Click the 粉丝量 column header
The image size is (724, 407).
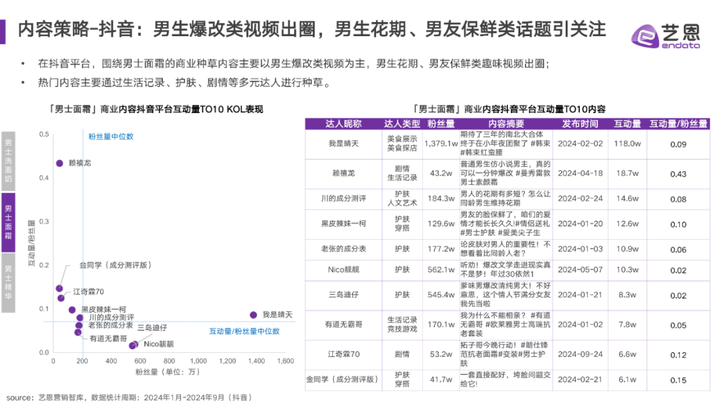tap(441, 124)
